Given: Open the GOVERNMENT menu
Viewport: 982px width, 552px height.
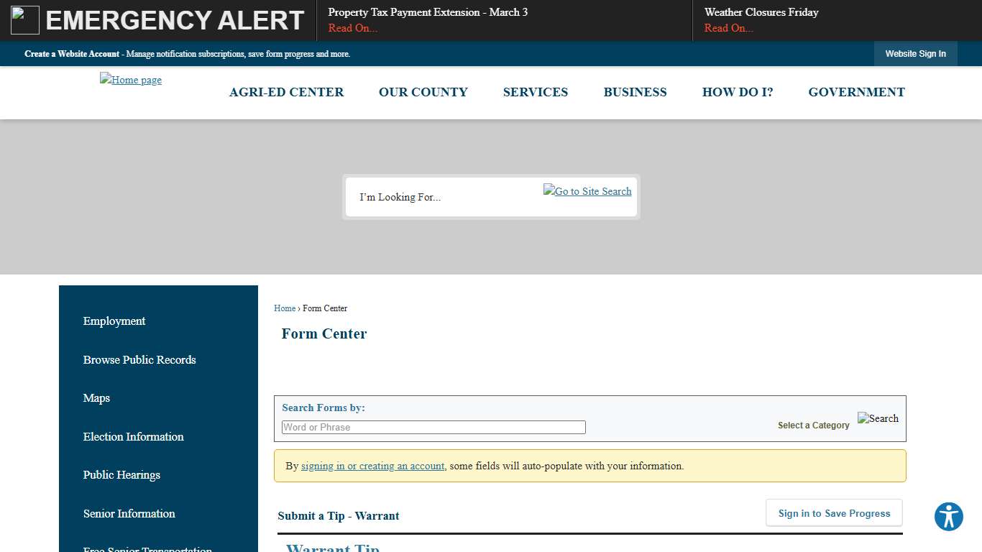Looking at the screenshot, I should tap(856, 92).
